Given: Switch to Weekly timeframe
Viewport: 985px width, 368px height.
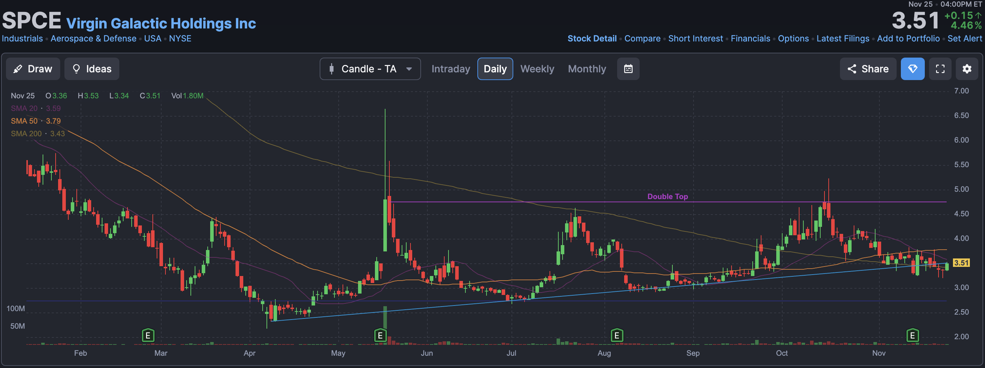Looking at the screenshot, I should [x=537, y=68].
